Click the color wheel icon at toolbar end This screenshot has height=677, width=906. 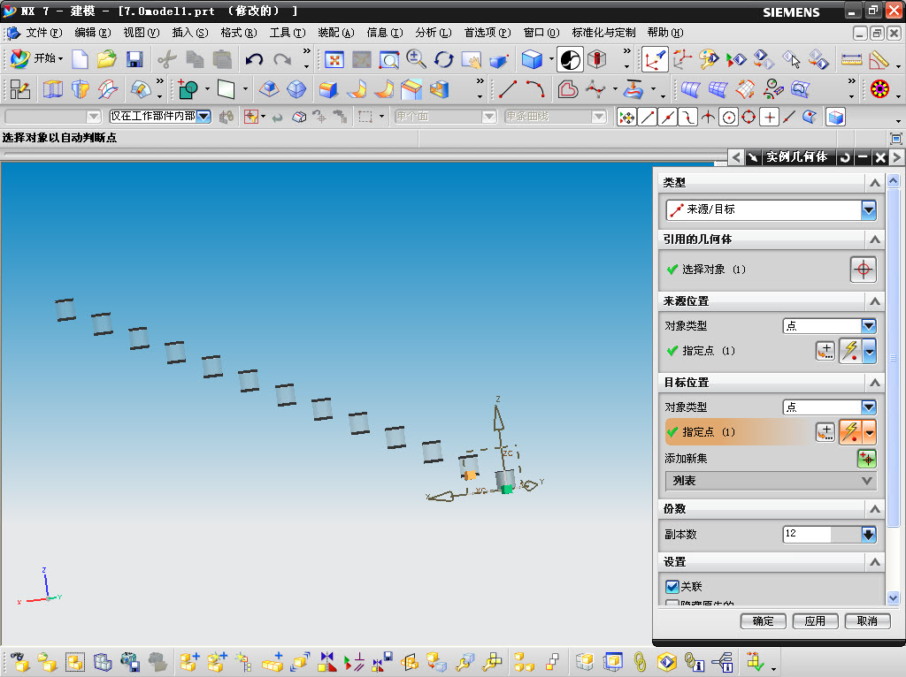879,89
